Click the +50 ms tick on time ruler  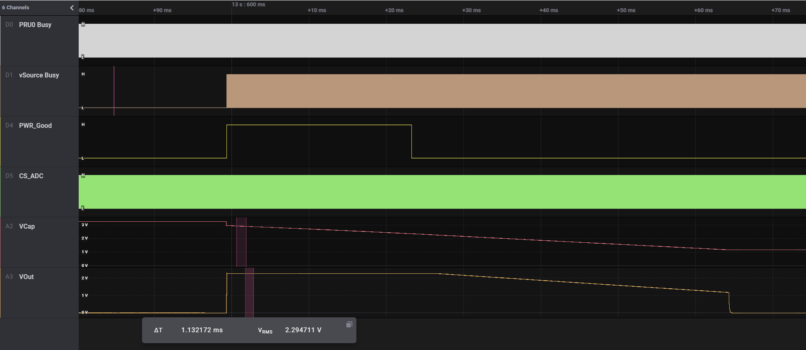(626, 10)
